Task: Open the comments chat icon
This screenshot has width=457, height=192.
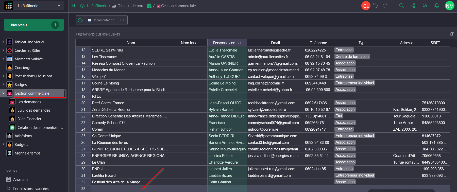Action: tap(425, 6)
